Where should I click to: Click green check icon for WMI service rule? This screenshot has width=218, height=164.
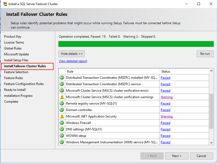coord(62,142)
